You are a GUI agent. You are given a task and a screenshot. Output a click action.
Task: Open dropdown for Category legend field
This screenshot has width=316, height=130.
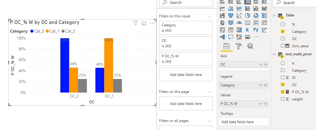click(x=261, y=85)
